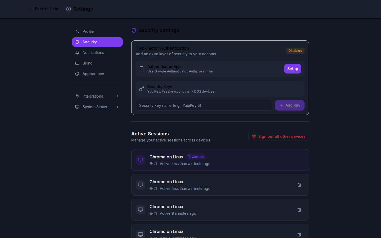Click the Settings gear icon in header

click(69, 9)
